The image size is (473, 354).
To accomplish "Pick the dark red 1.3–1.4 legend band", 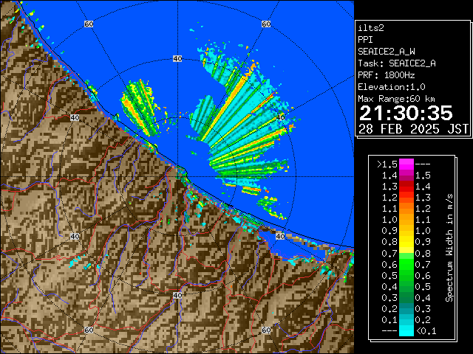I will [x=406, y=187].
